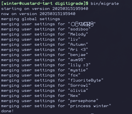
Task: Click the username "persephone"
Action: (83, 101)
